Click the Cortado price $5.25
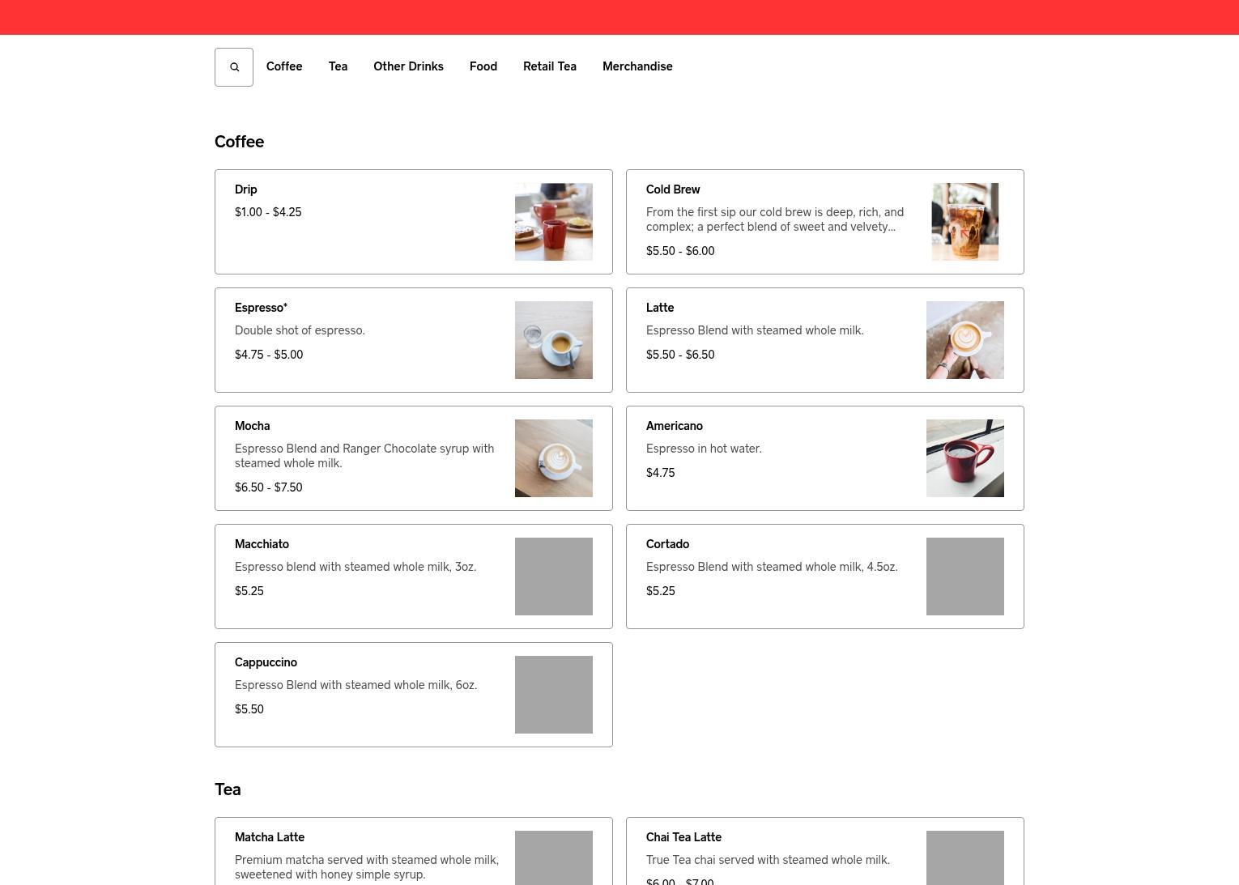The height and width of the screenshot is (885, 1239). pyautogui.click(x=661, y=591)
